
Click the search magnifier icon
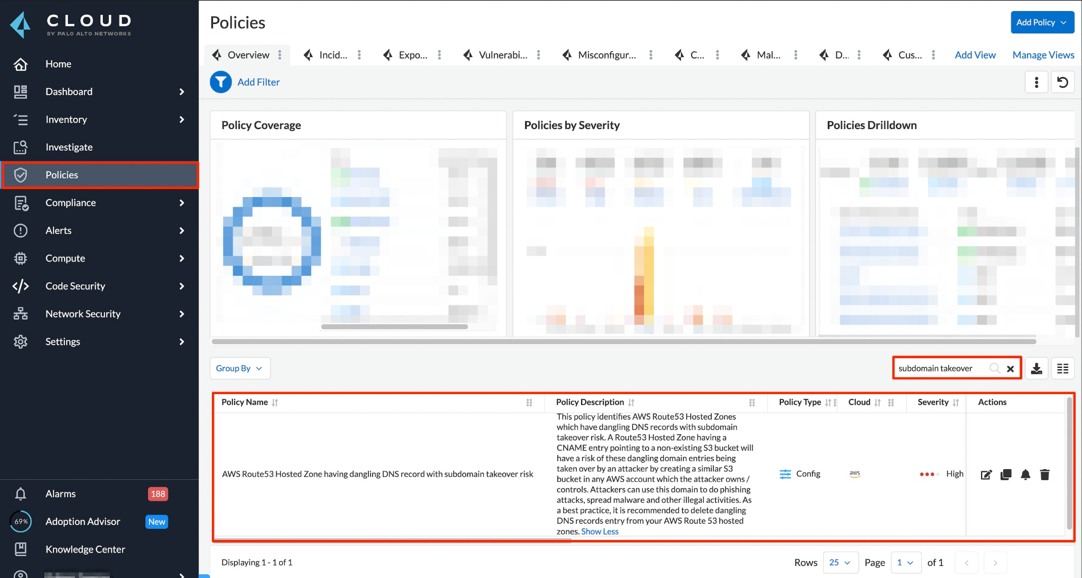coord(994,368)
